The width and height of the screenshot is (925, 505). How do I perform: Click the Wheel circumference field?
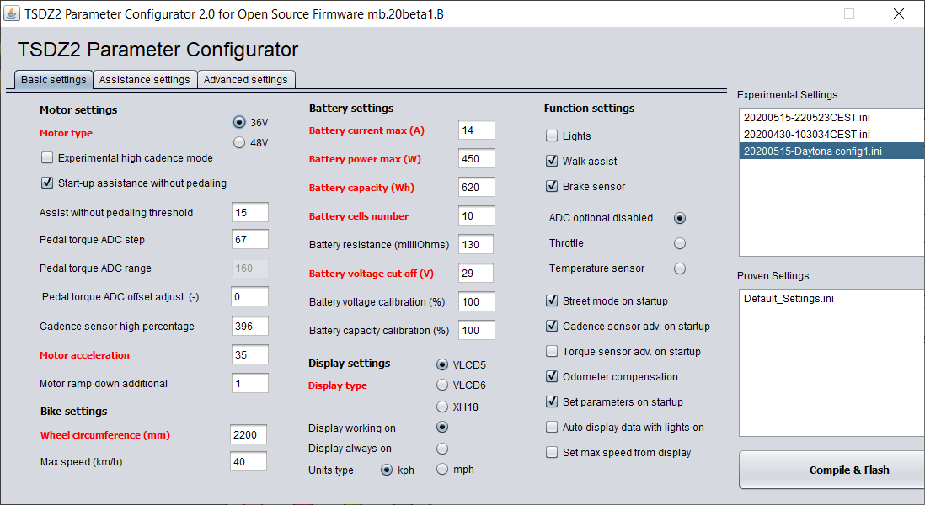(x=249, y=434)
